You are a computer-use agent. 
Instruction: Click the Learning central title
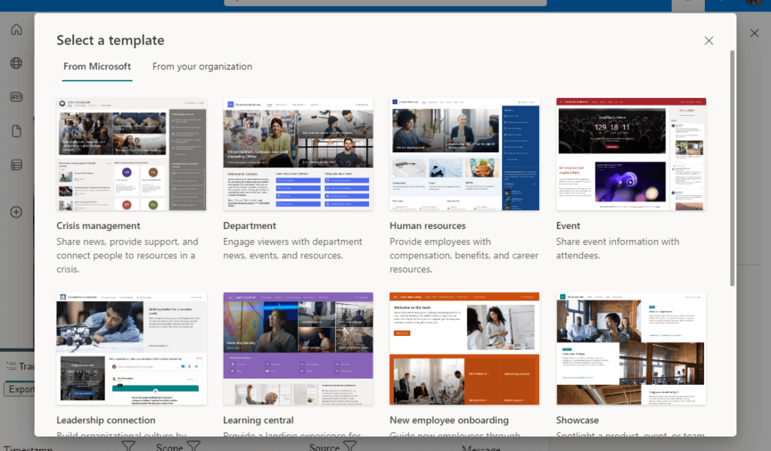point(258,420)
